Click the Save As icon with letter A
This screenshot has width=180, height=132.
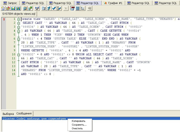click(18, 9)
